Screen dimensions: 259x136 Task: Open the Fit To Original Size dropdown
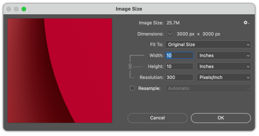click(x=208, y=44)
